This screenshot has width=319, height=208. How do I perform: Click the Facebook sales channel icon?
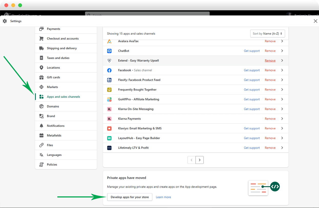click(x=109, y=70)
